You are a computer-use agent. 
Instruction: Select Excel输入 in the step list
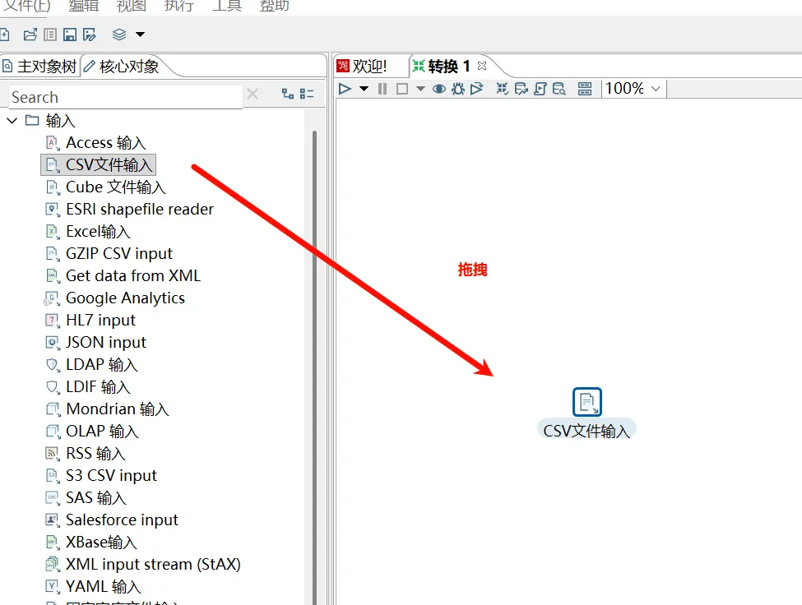98,232
